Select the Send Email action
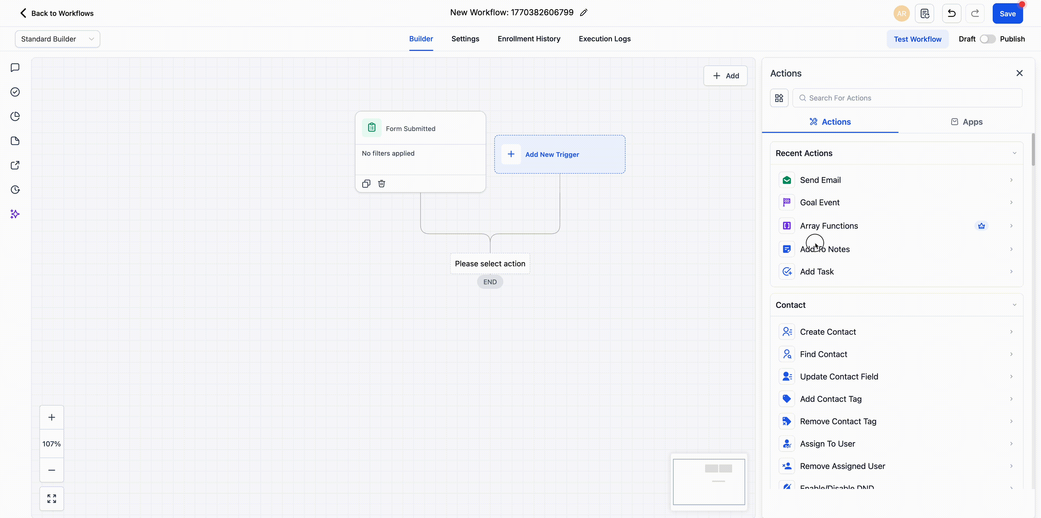Viewport: 1041px width, 518px height. point(820,180)
